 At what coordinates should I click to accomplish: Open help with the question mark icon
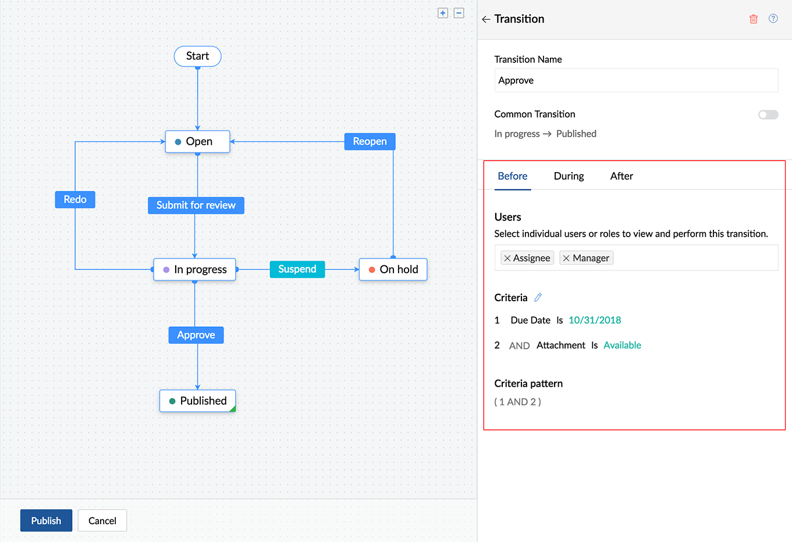click(x=773, y=19)
